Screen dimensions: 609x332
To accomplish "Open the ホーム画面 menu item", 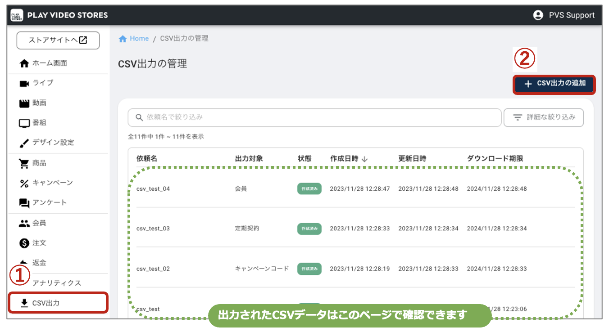I will [50, 63].
